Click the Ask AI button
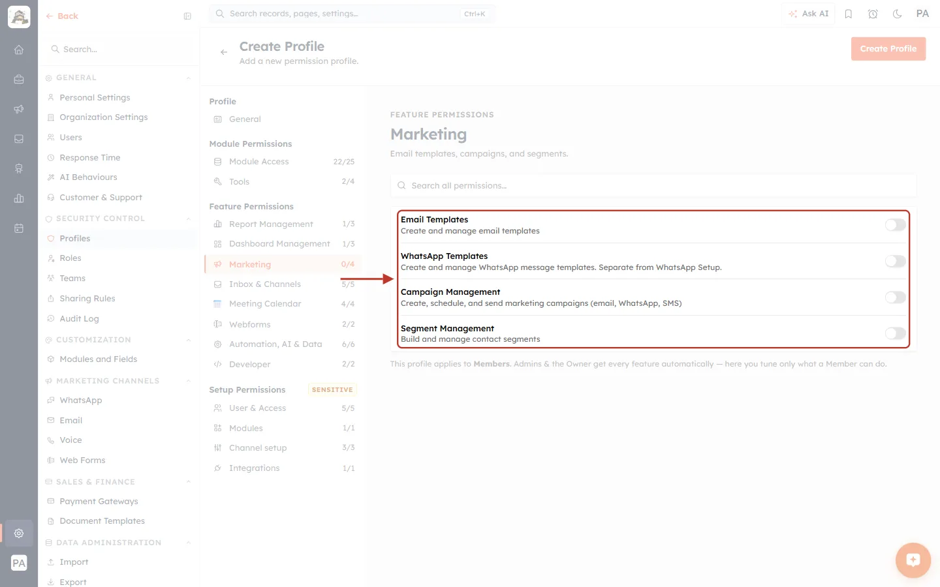 (808, 14)
